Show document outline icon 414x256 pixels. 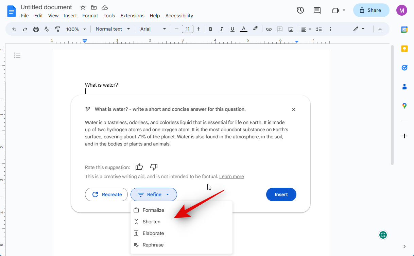[x=17, y=55]
